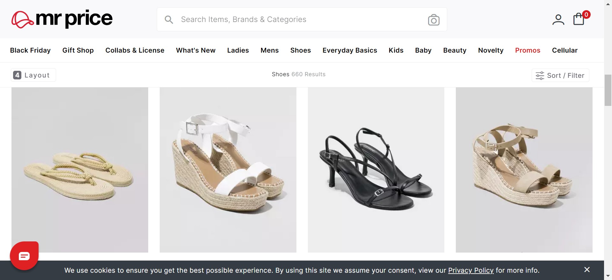Viewport: 612px width, 280px height.
Task: Open the shopping bag cart
Action: 579,19
